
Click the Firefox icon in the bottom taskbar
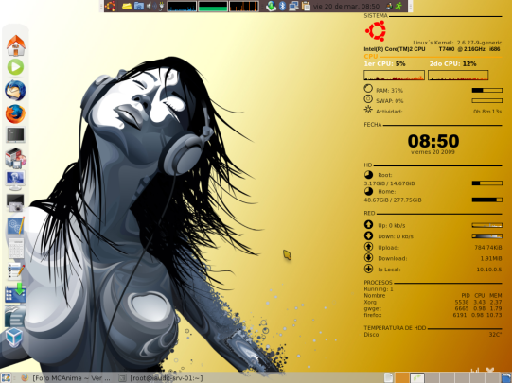pyautogui.click(x=25, y=377)
